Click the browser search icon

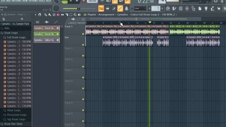click(x=5, y=14)
